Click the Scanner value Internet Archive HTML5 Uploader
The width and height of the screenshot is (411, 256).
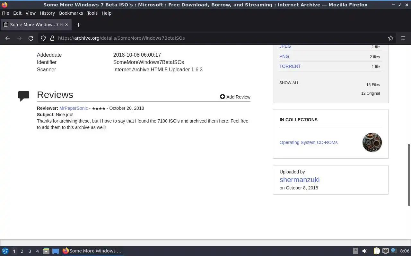(x=158, y=70)
